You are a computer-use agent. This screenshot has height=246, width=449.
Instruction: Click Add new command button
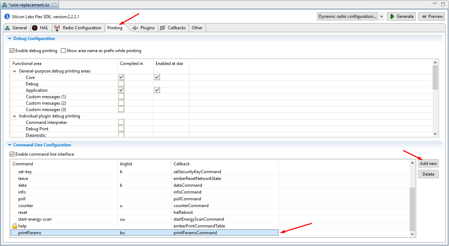pos(428,164)
